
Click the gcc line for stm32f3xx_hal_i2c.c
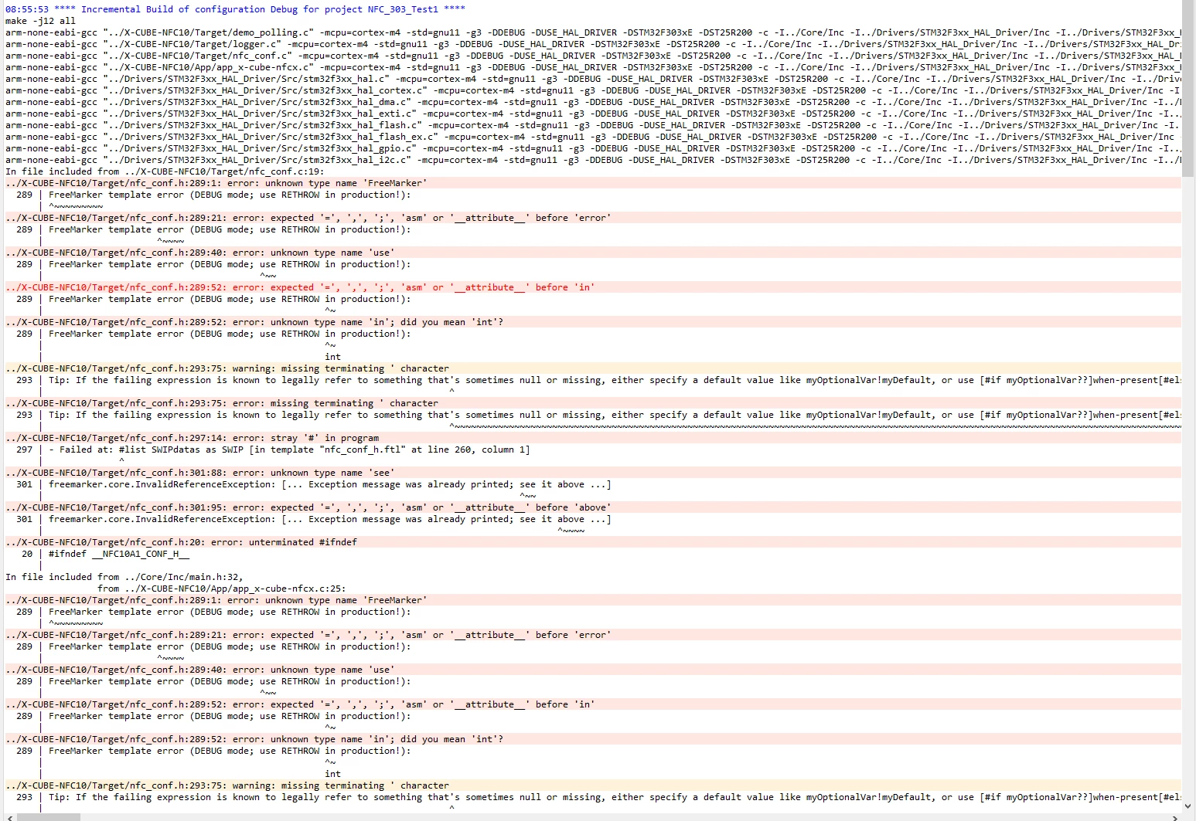coord(593,160)
